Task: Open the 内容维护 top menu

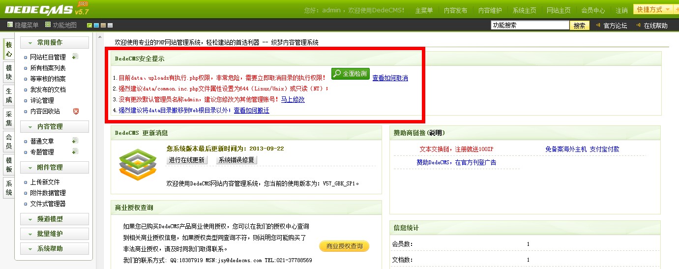Action: click(x=490, y=10)
